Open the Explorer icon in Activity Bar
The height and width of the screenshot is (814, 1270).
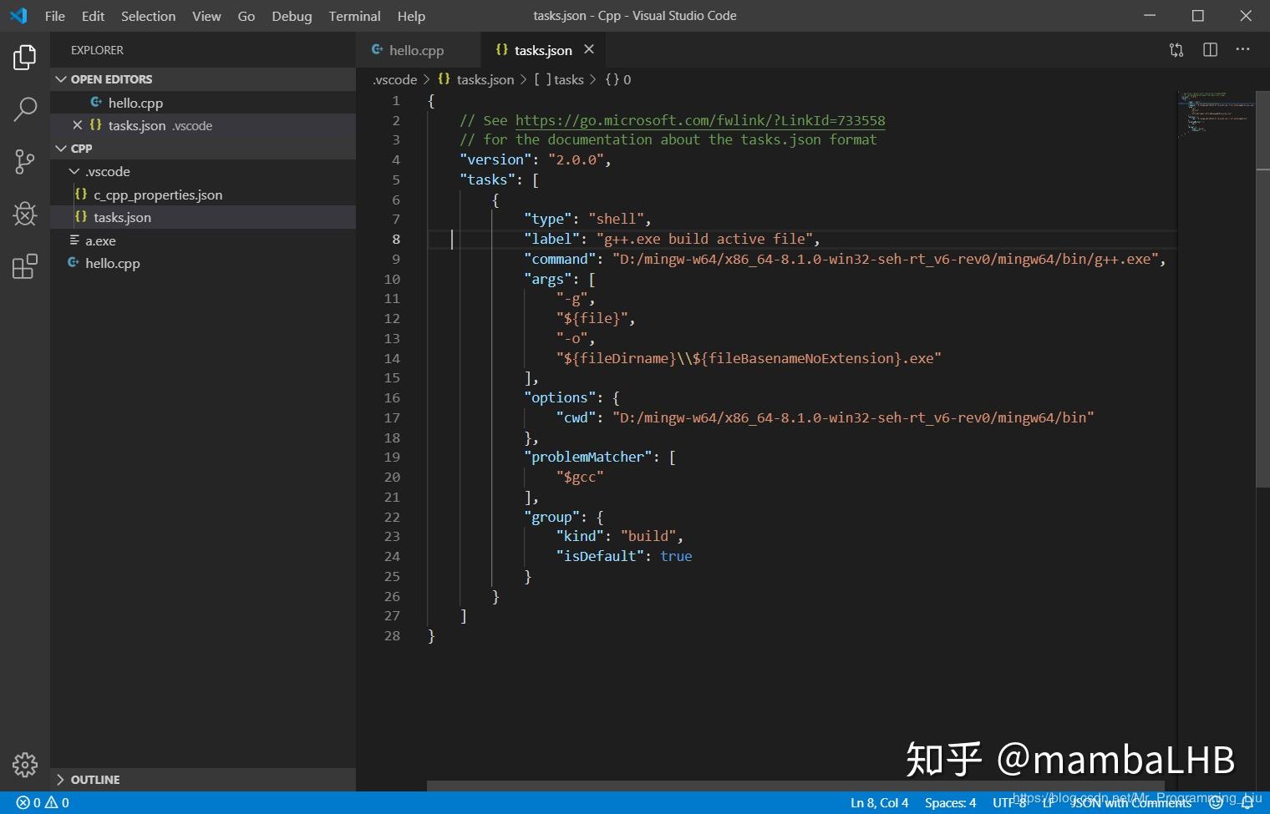[24, 57]
